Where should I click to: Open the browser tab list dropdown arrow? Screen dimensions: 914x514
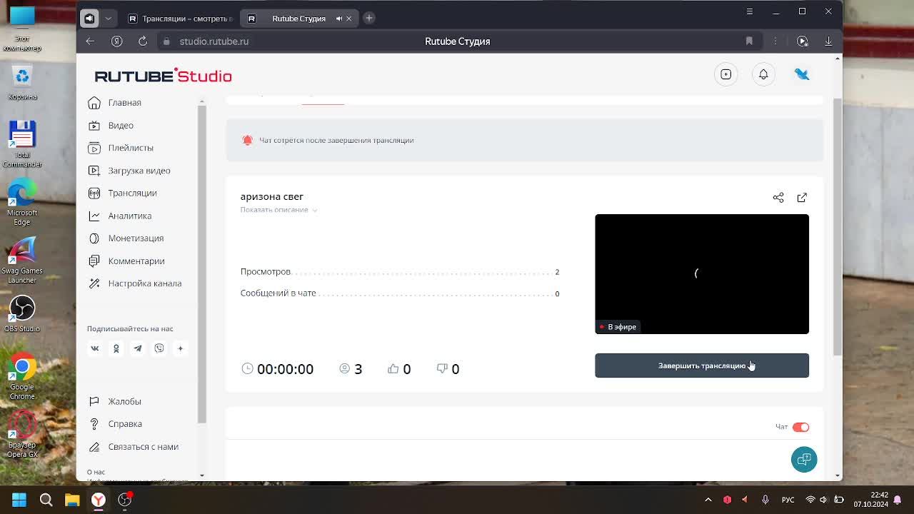109,19
